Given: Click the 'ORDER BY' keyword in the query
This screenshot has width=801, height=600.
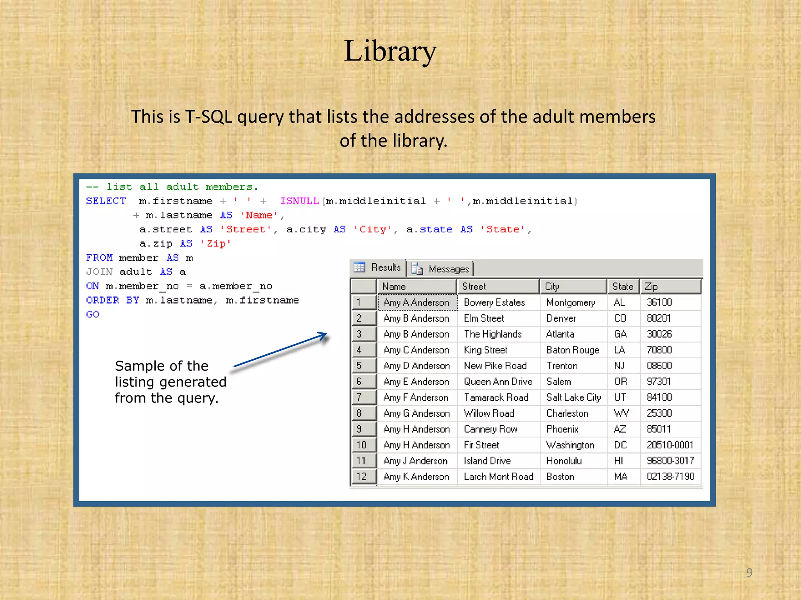Looking at the screenshot, I should coord(113,300).
